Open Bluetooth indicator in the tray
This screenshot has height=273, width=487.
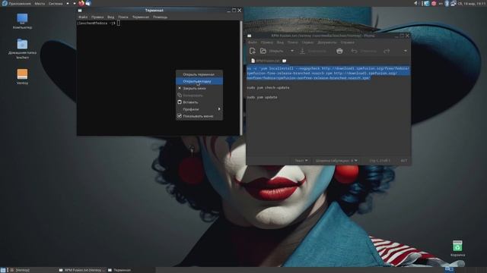click(x=447, y=3)
